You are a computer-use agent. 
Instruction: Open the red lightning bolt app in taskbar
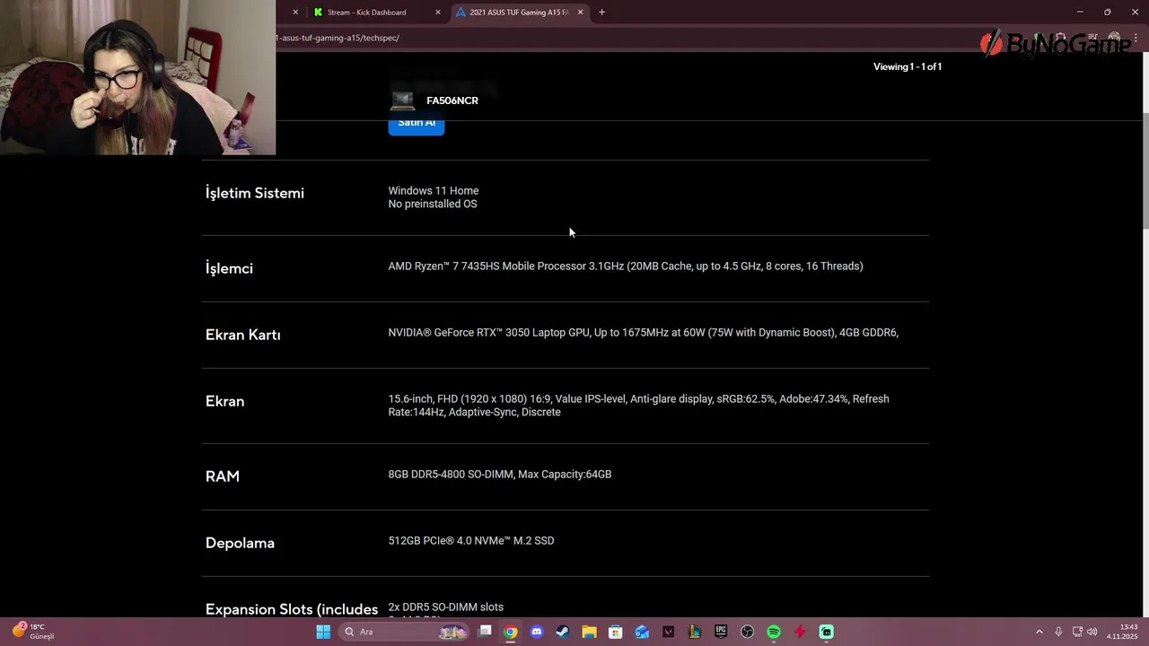click(800, 632)
